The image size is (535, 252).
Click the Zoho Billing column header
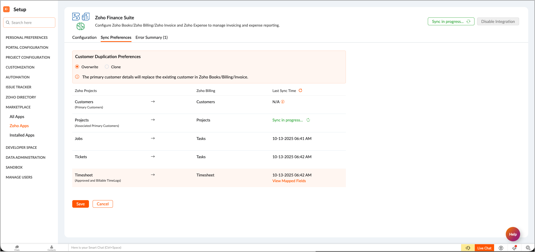(x=206, y=91)
